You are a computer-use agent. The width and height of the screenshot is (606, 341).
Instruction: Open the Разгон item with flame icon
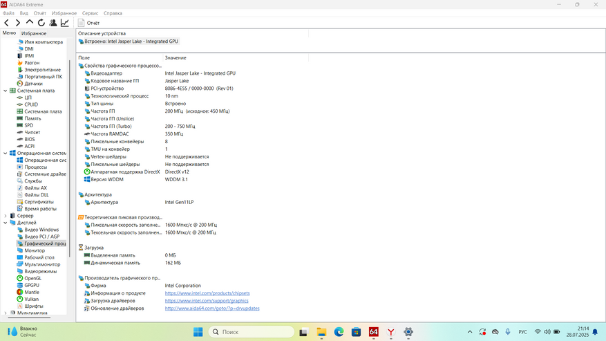click(x=28, y=63)
